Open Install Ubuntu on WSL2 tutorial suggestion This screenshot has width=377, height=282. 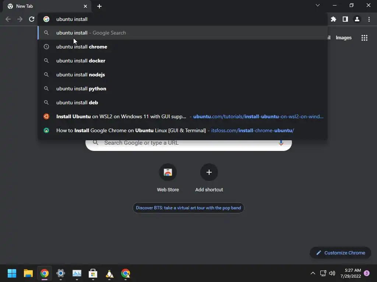point(183,116)
